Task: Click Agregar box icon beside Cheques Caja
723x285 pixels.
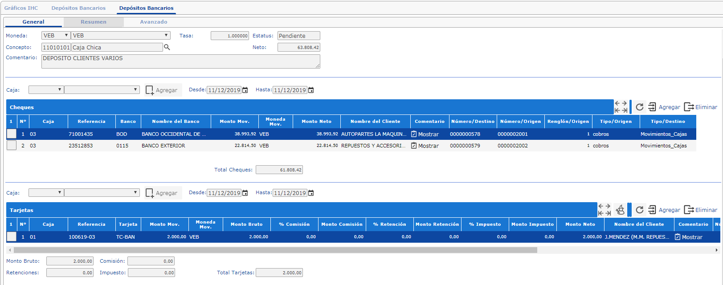Action: (x=150, y=90)
